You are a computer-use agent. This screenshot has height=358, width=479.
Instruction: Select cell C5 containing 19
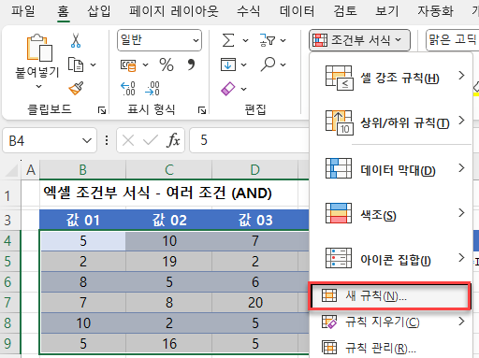[x=168, y=262]
